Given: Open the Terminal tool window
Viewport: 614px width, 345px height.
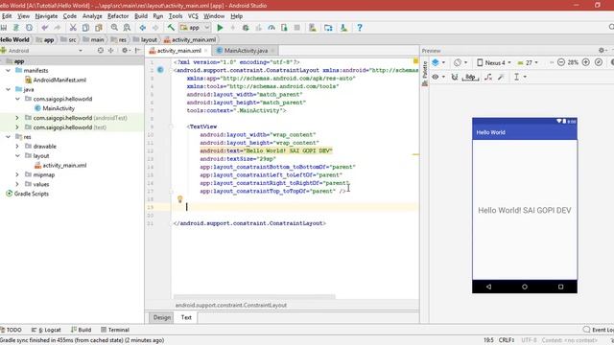Looking at the screenshot, I should [x=115, y=330].
